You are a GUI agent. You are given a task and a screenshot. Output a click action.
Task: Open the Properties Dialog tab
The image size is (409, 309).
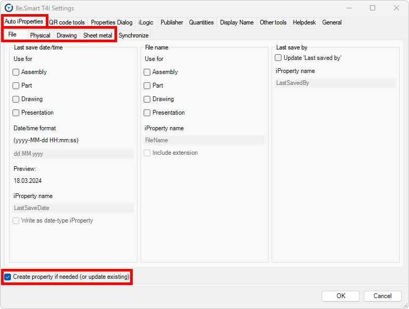tap(111, 22)
